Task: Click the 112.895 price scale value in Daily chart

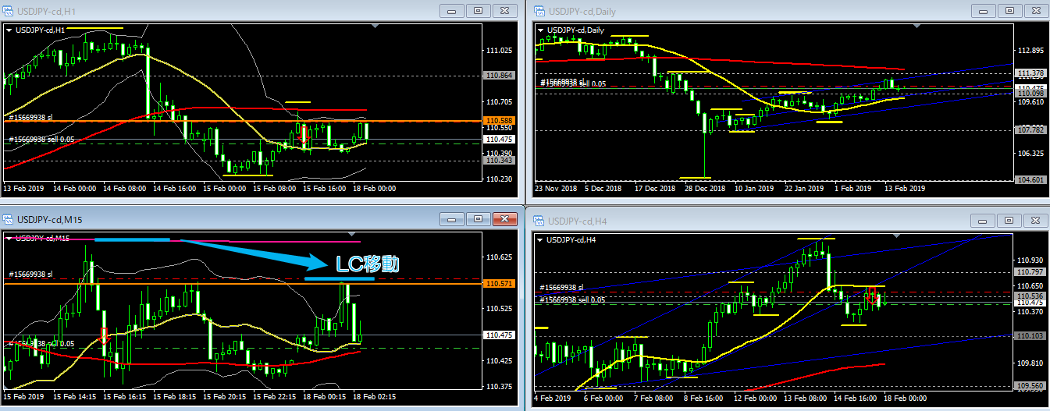Action: point(1030,50)
